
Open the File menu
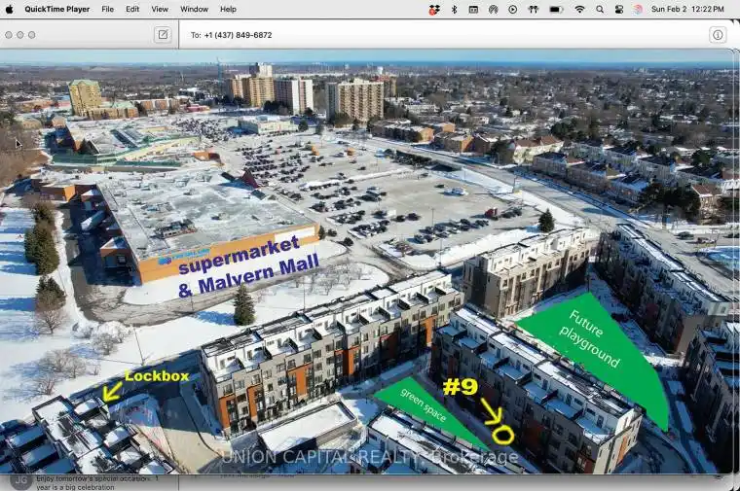click(108, 9)
